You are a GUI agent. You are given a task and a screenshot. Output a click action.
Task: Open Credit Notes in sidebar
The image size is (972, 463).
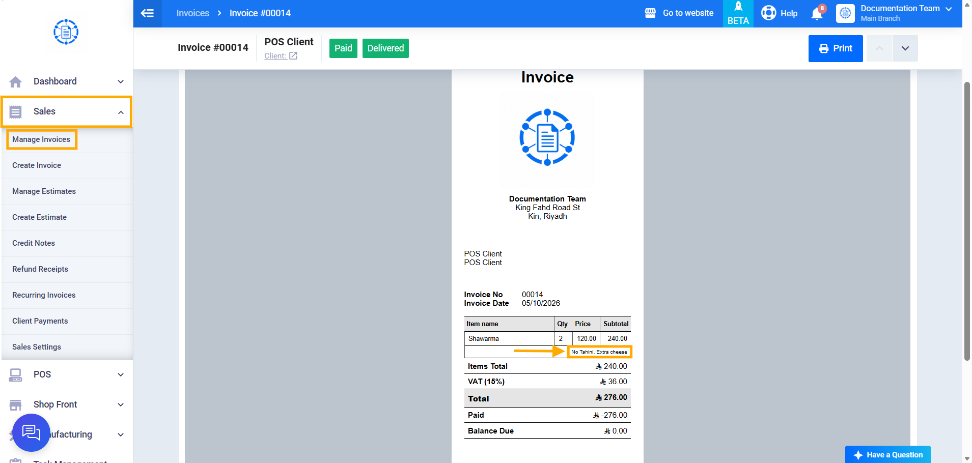coord(34,243)
